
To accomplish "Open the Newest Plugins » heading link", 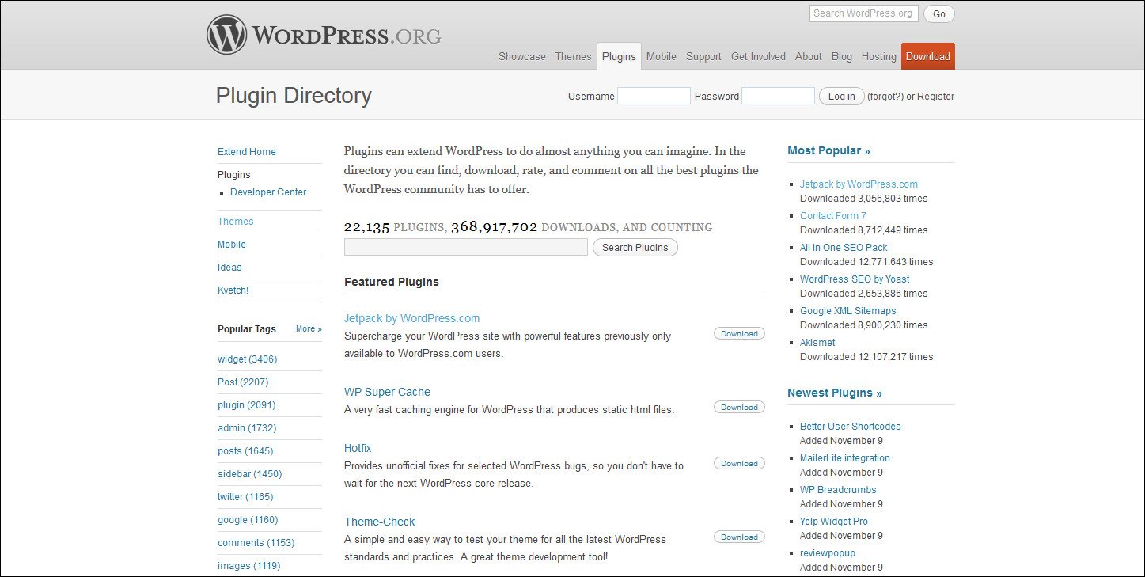I will coord(834,393).
